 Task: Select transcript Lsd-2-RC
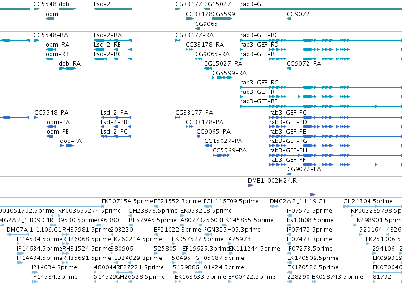click(107, 54)
